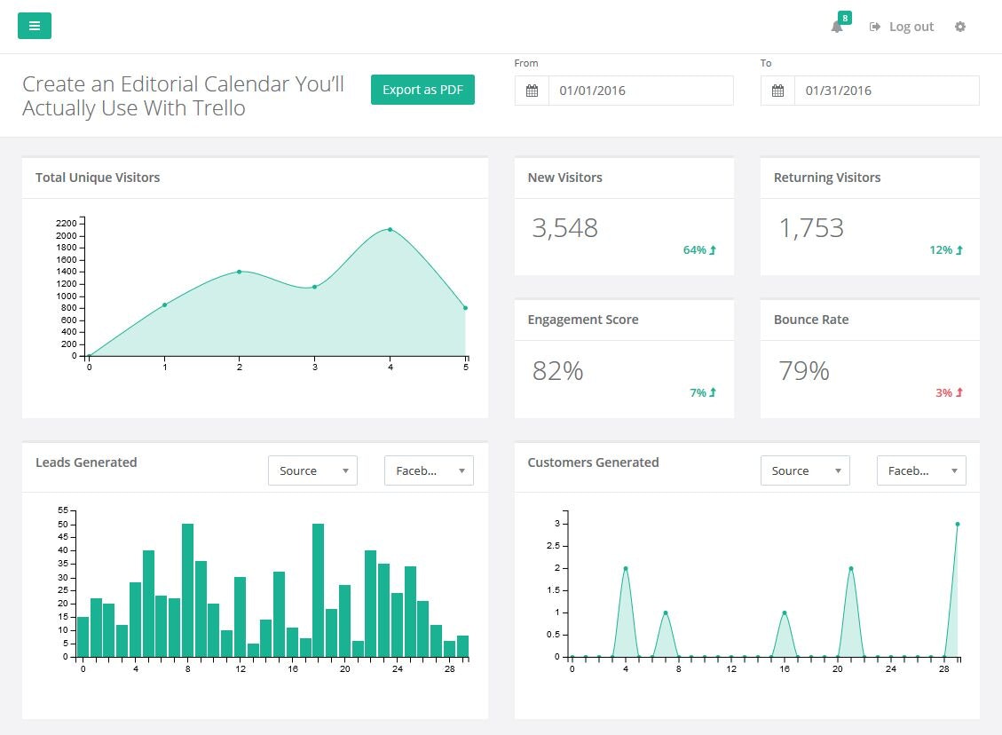Click the peak data point in Total Unique Visitors
1002x735 pixels.
pyautogui.click(x=391, y=228)
